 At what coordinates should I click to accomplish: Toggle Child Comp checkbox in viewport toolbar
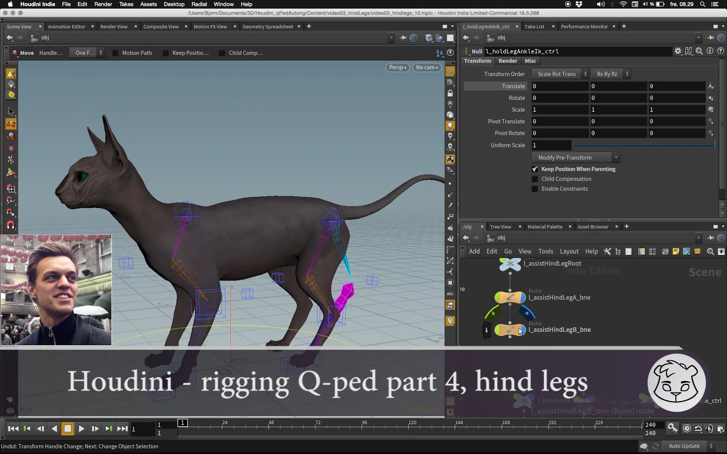(x=222, y=53)
